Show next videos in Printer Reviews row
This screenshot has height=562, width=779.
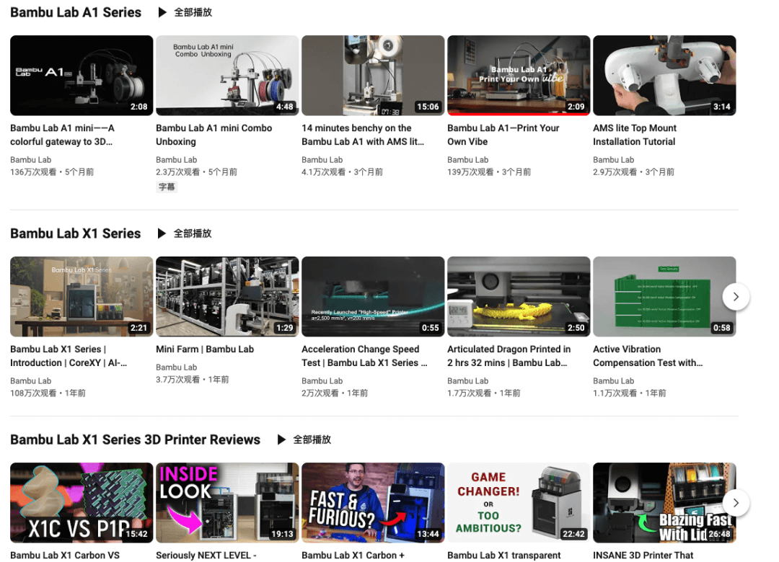pyautogui.click(x=736, y=503)
